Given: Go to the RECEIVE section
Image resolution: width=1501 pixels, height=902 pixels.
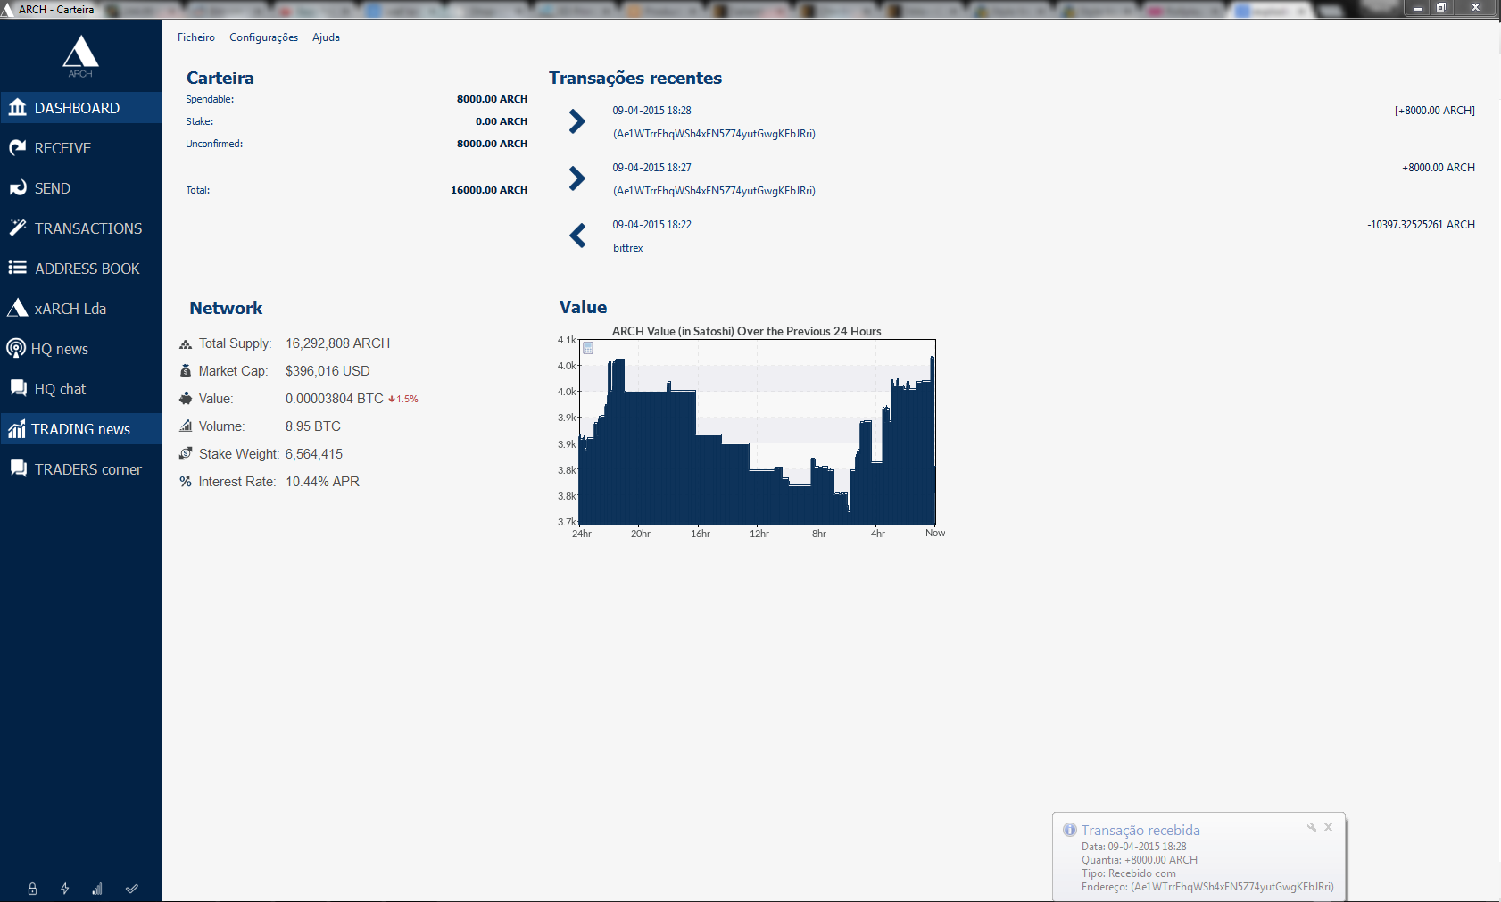Looking at the screenshot, I should coord(80,148).
